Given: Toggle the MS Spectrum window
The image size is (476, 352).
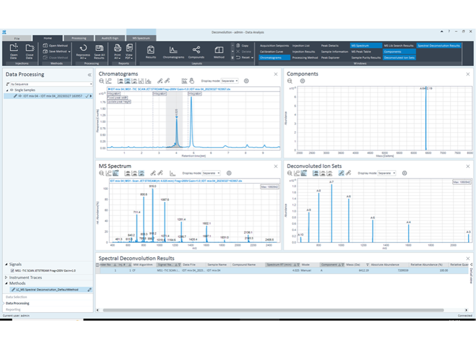Looking at the screenshot, I should coord(366,45).
